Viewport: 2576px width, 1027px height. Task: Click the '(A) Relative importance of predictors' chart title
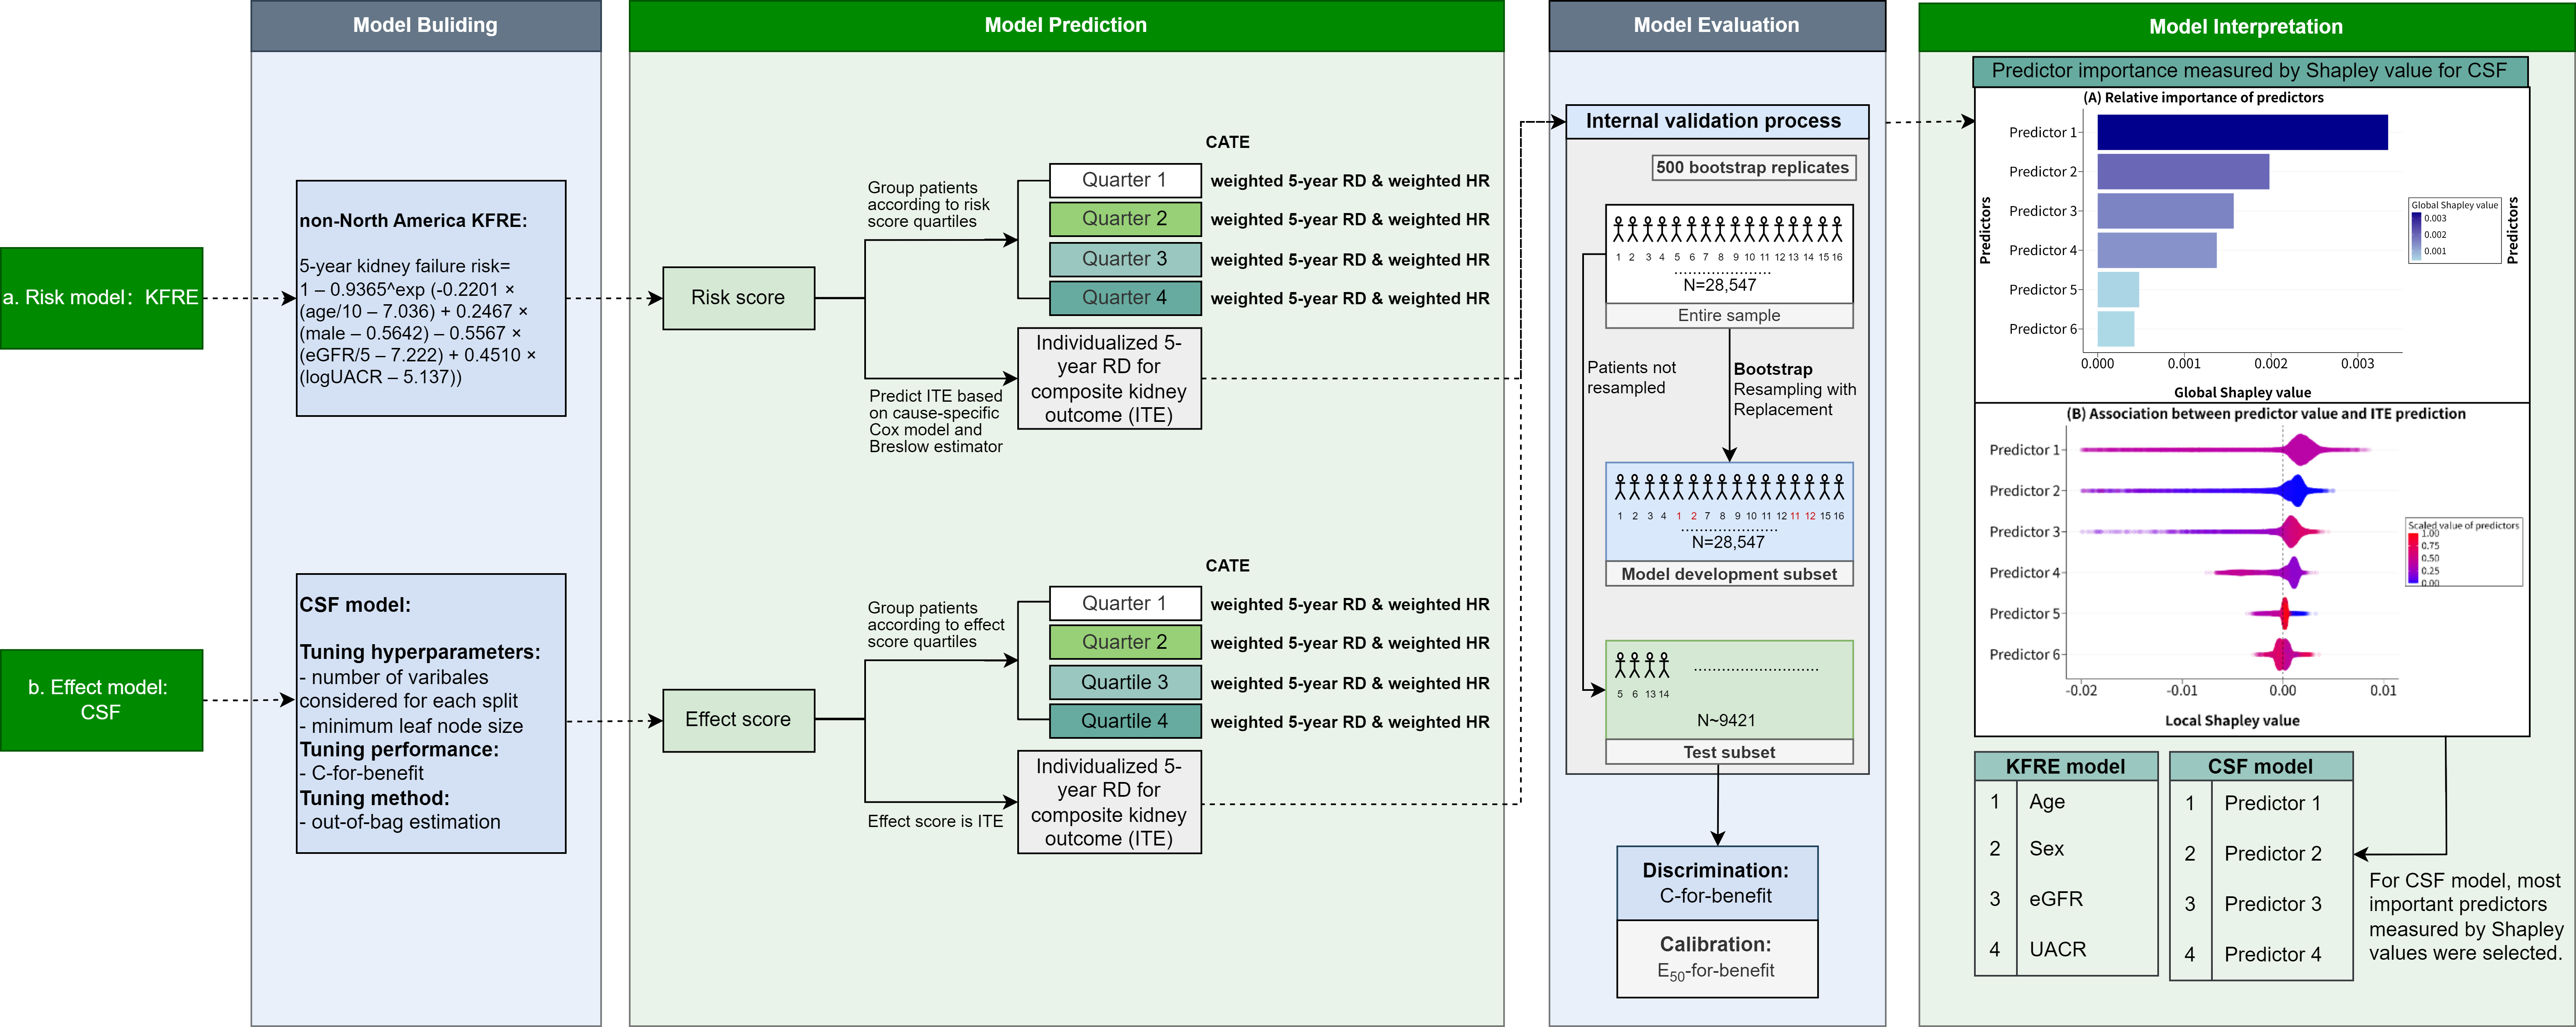(x=2203, y=98)
